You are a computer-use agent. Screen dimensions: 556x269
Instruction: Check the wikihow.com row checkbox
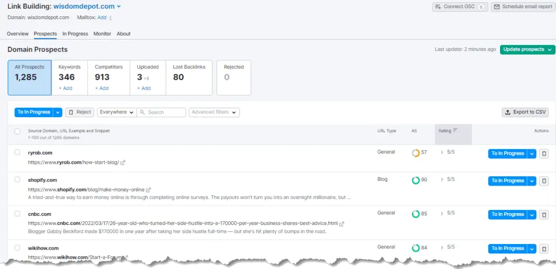(x=17, y=247)
